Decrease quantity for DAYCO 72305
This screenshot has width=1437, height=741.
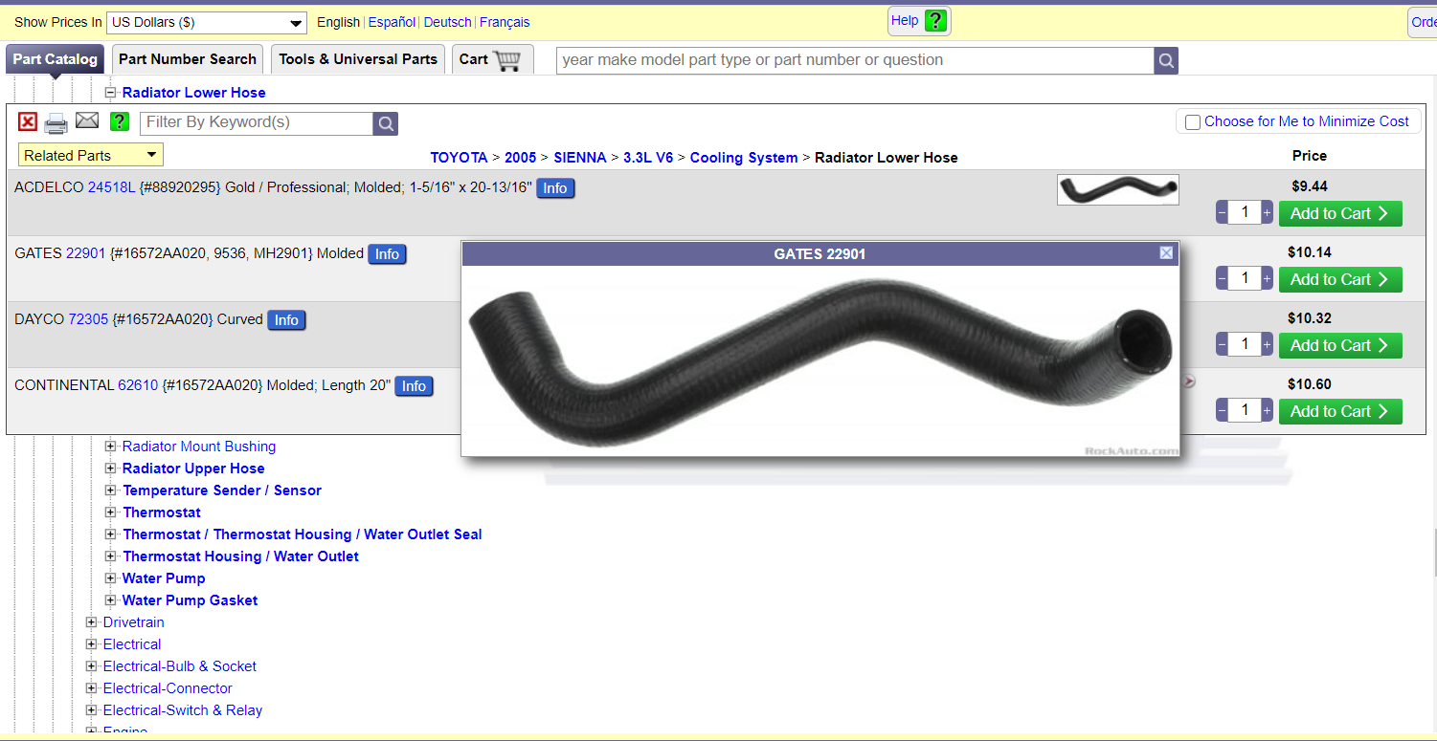click(x=1223, y=345)
